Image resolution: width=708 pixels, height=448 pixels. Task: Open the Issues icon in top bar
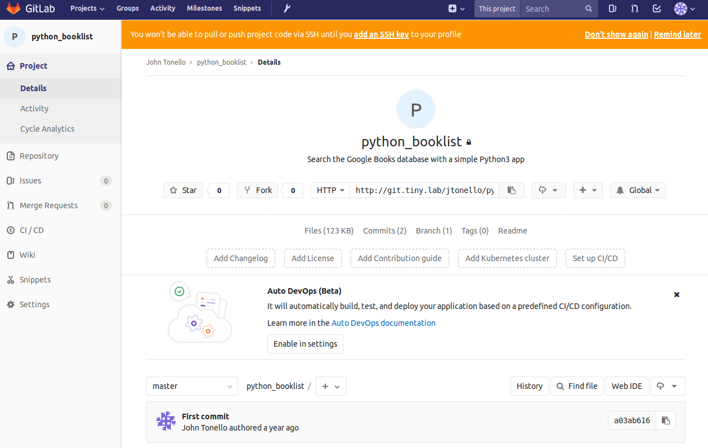click(612, 8)
